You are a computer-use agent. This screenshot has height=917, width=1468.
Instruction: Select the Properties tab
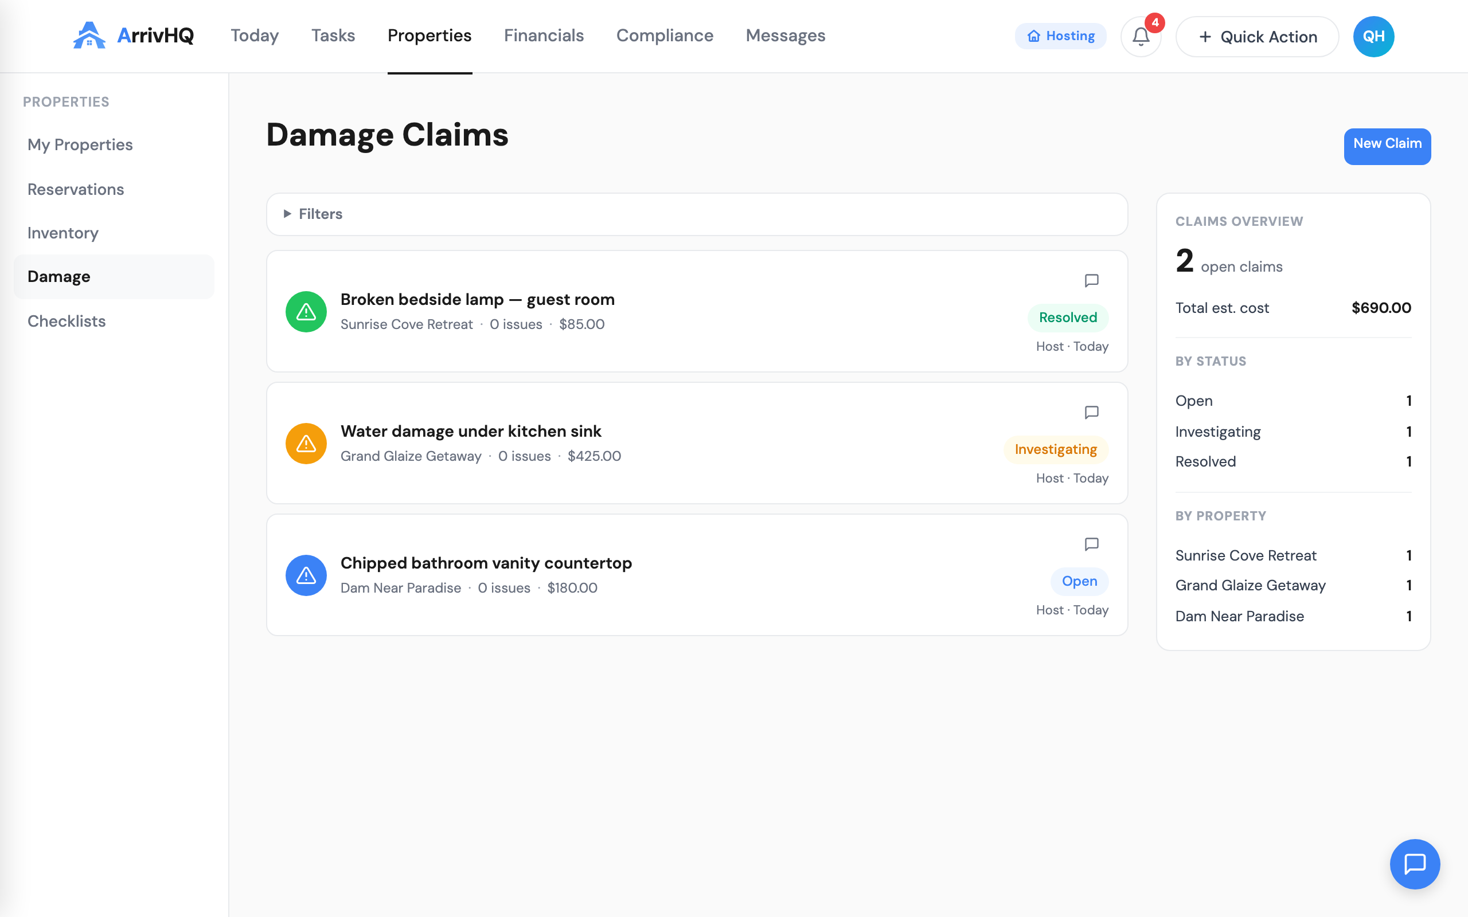coord(430,36)
